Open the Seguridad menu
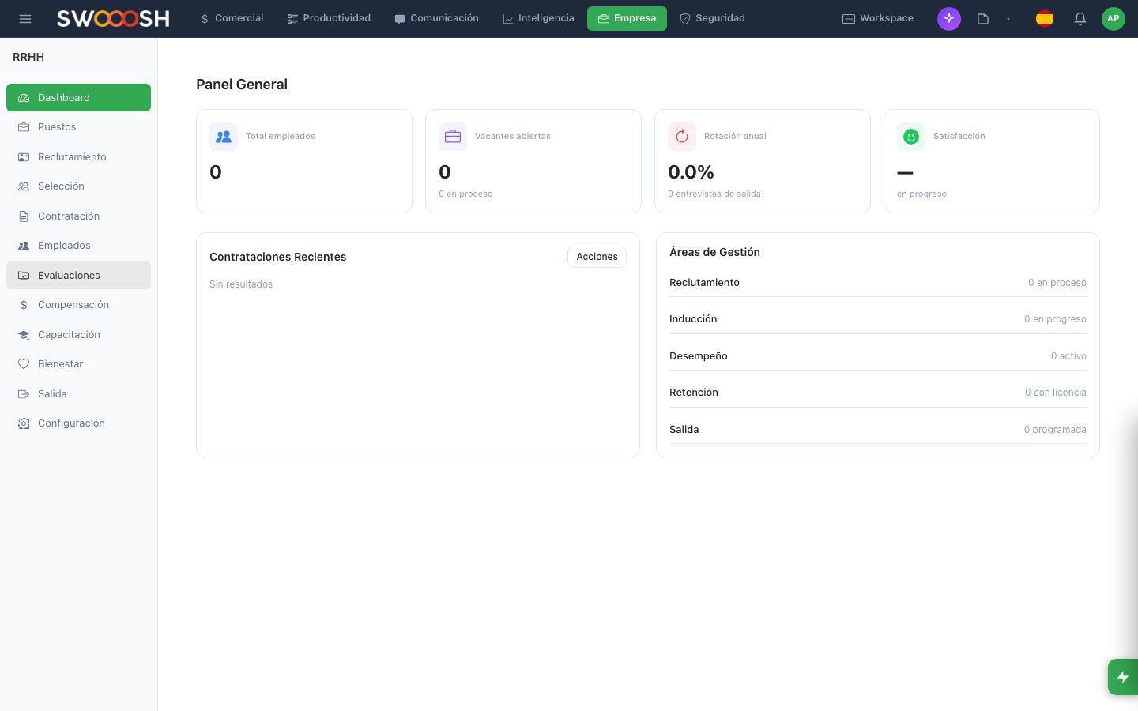1138x711 pixels. (712, 17)
